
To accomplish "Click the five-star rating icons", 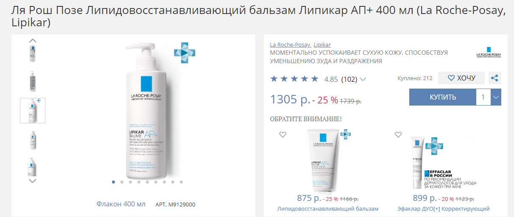I will click(294, 79).
